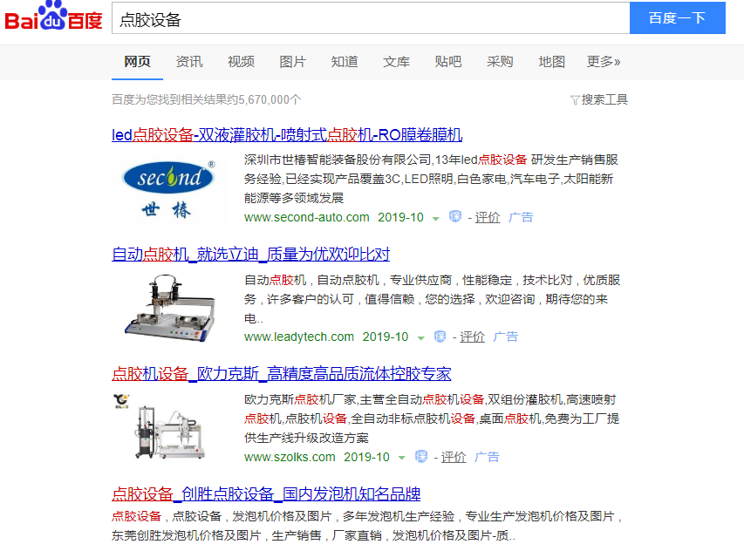Visit www.szolks.com link

coord(290,457)
